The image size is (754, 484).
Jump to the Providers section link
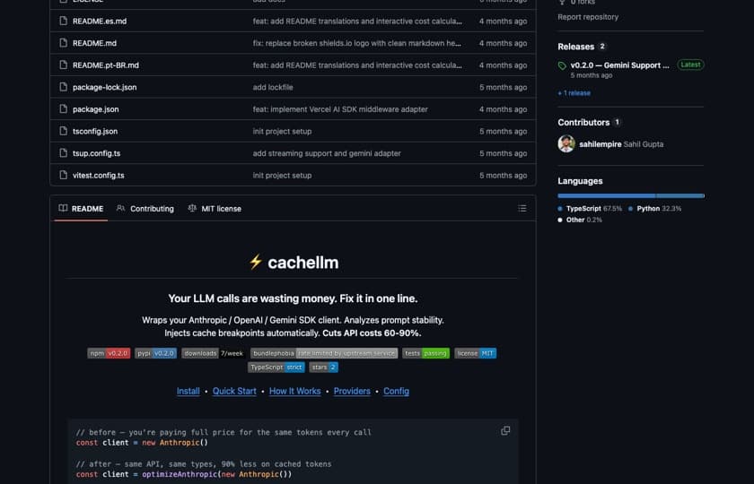click(352, 392)
